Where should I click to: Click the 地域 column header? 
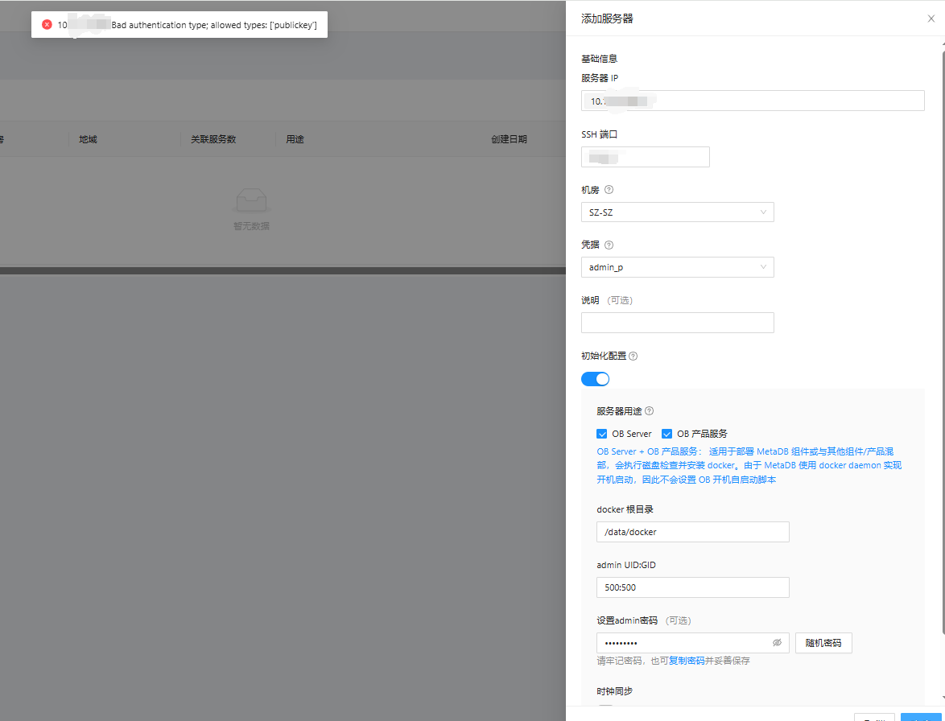(x=88, y=139)
